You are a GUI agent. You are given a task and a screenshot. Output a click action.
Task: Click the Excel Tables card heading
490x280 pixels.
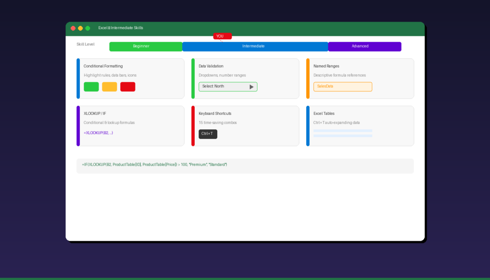(324, 113)
